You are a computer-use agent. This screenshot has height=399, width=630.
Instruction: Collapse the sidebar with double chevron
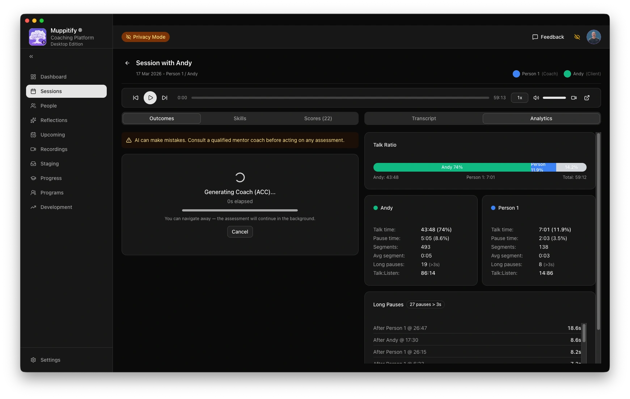coord(31,56)
